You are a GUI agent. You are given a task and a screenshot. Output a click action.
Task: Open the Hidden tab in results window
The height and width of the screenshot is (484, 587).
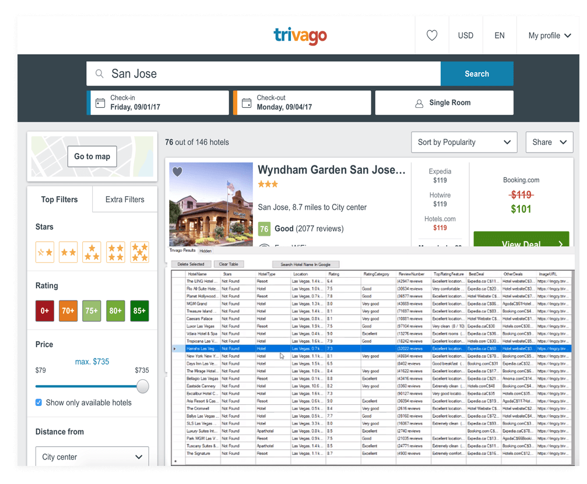pos(206,250)
